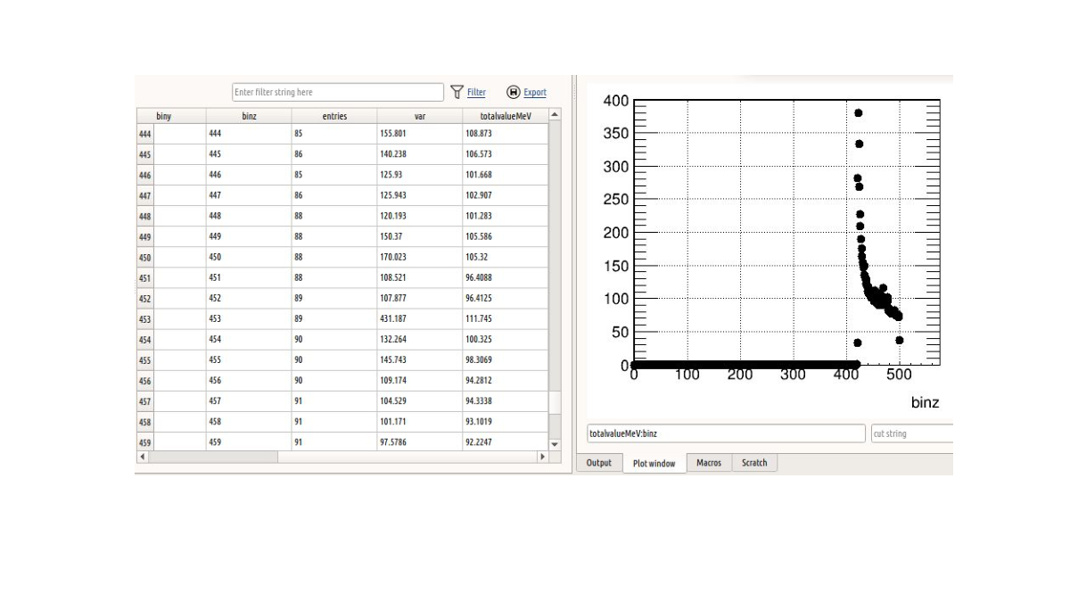Select the var cell 155.801

point(420,134)
